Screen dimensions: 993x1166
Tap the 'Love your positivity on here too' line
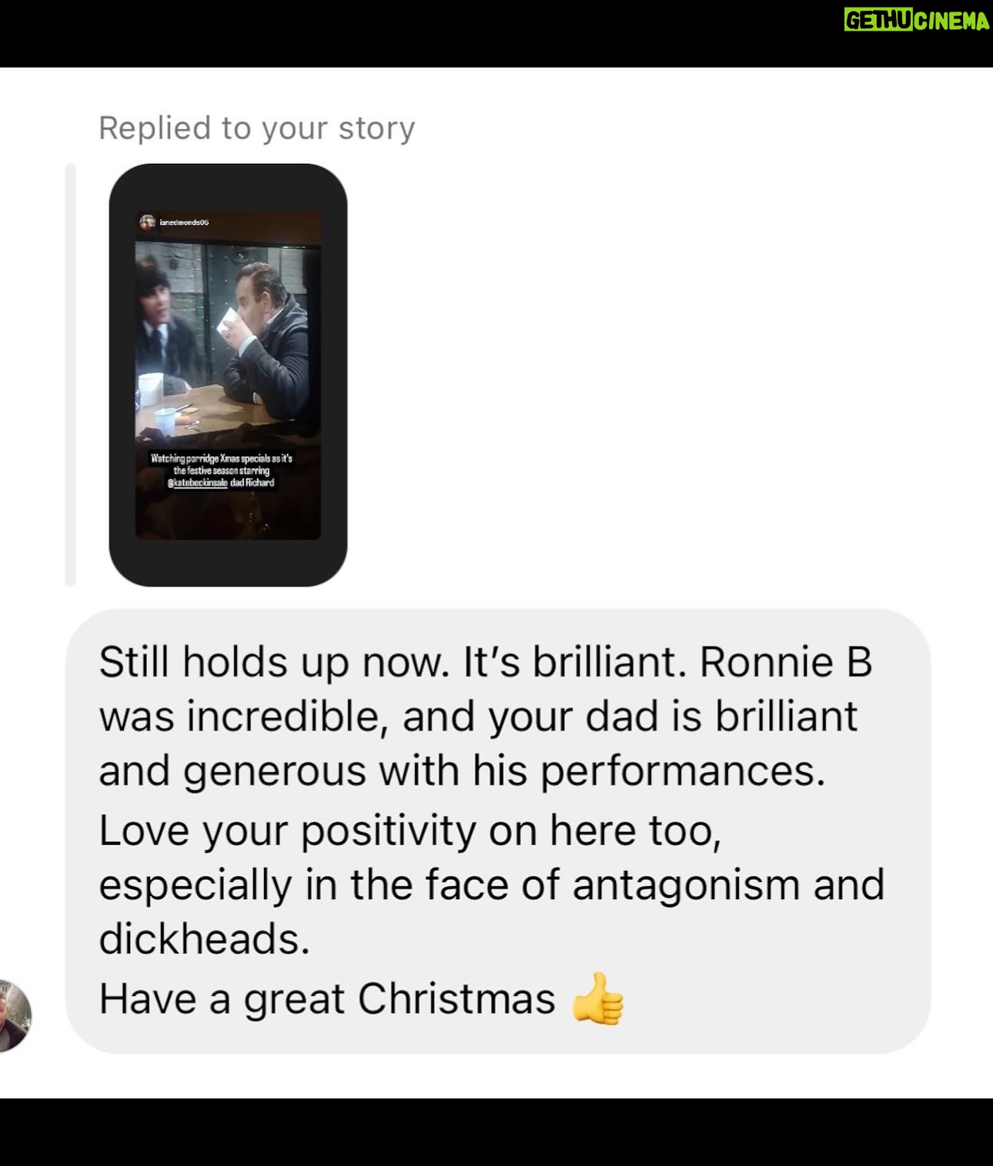(410, 831)
